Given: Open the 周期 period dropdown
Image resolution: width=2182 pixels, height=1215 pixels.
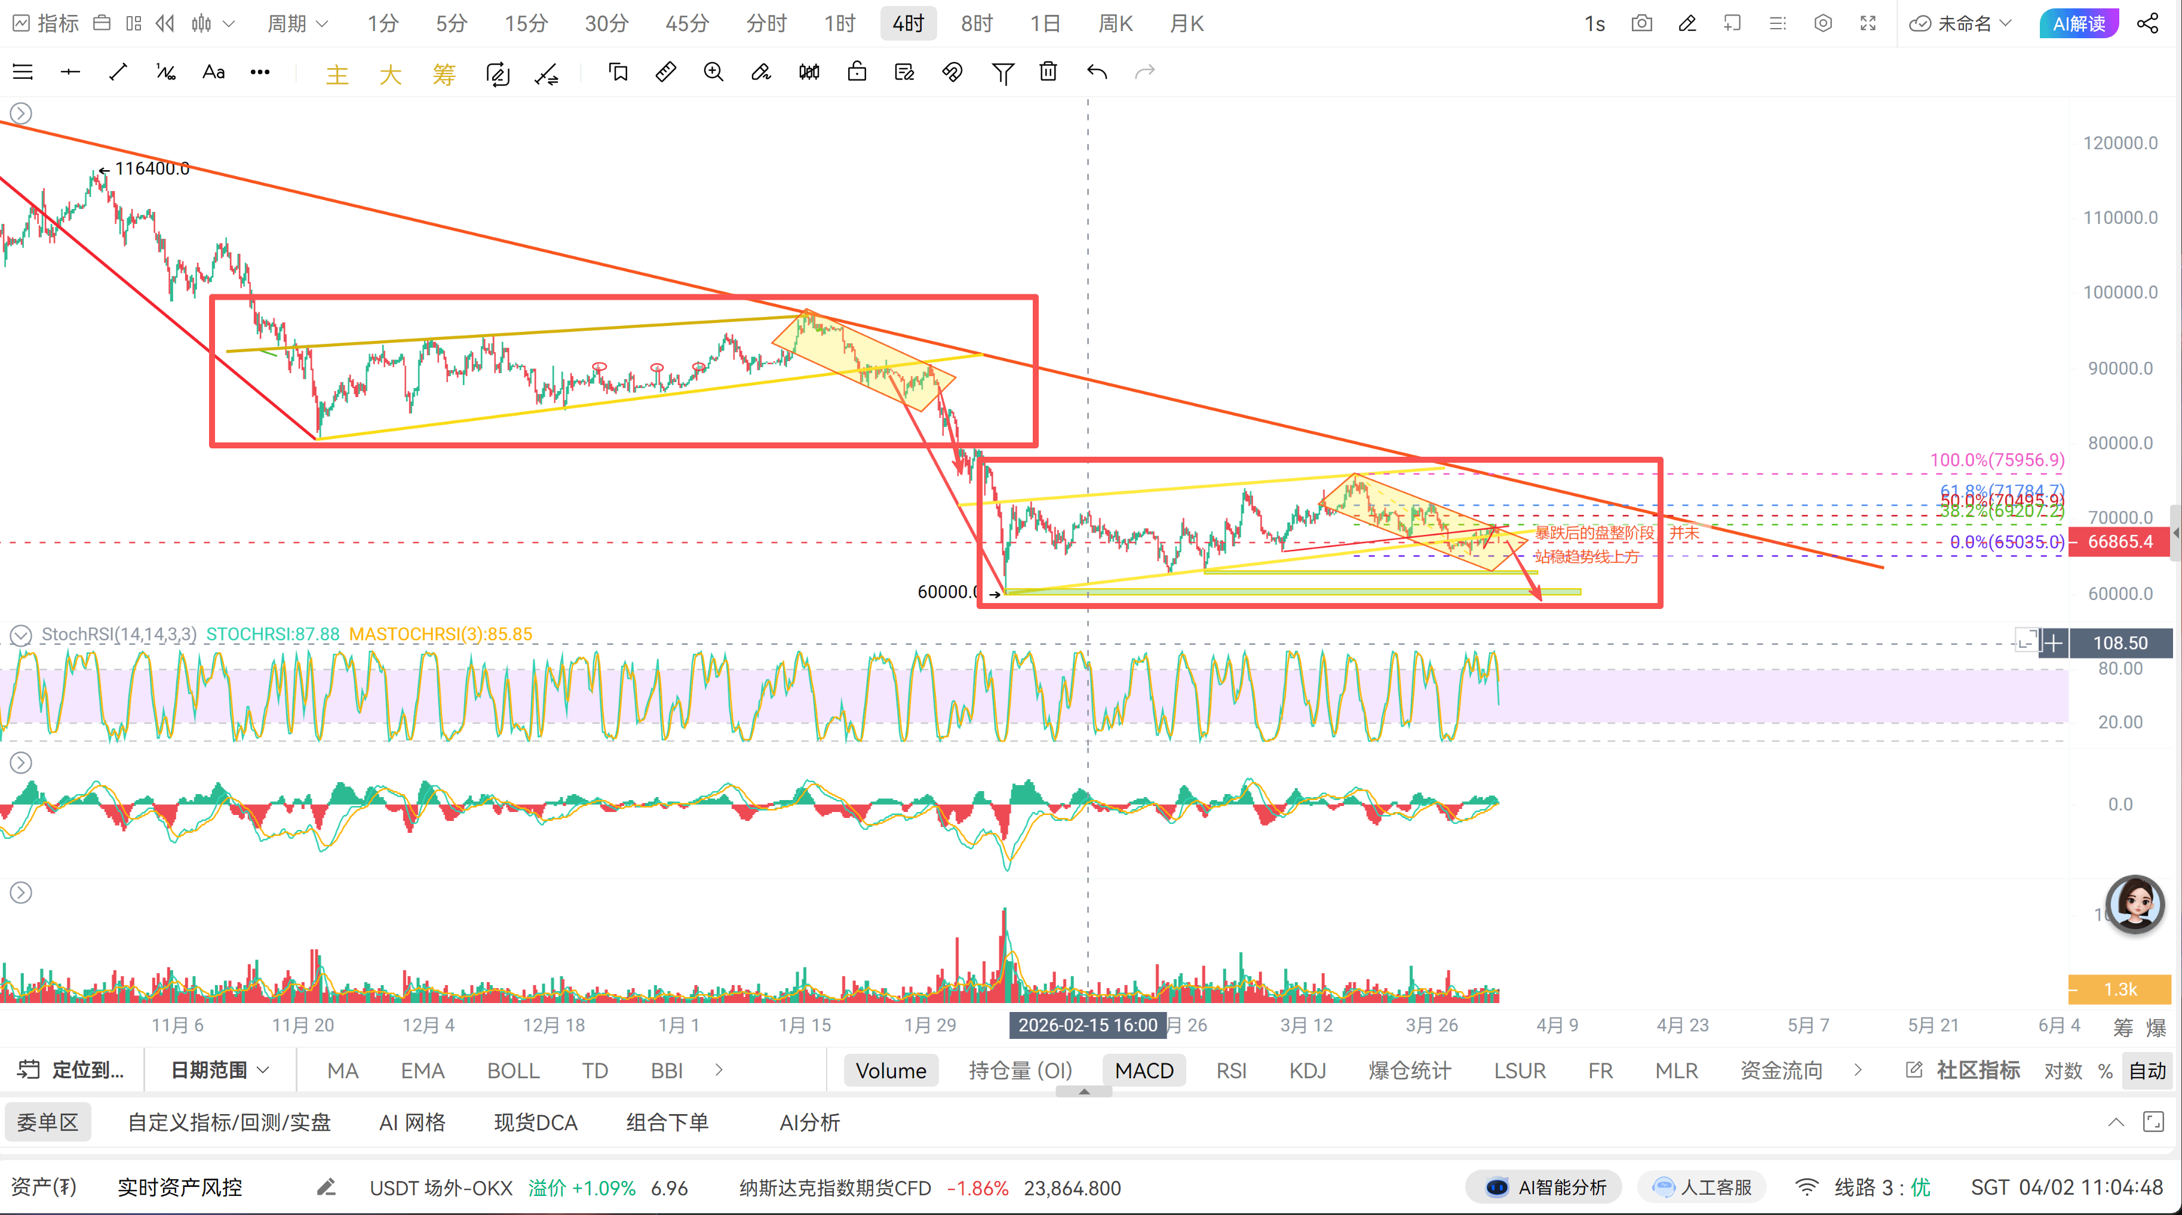Looking at the screenshot, I should coord(296,24).
